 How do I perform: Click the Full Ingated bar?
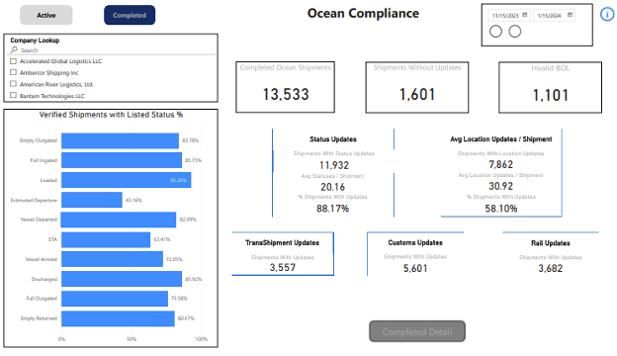tap(122, 160)
